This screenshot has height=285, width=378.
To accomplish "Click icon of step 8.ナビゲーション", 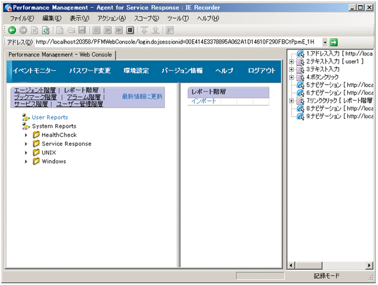I will (300, 108).
